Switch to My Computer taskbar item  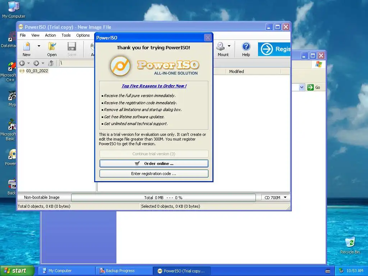(x=66, y=271)
